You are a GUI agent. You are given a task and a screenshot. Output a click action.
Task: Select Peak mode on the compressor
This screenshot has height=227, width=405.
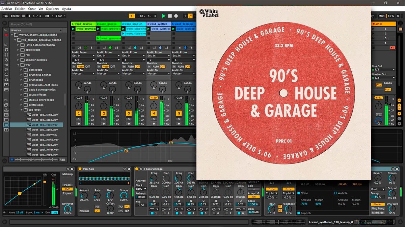(67, 185)
